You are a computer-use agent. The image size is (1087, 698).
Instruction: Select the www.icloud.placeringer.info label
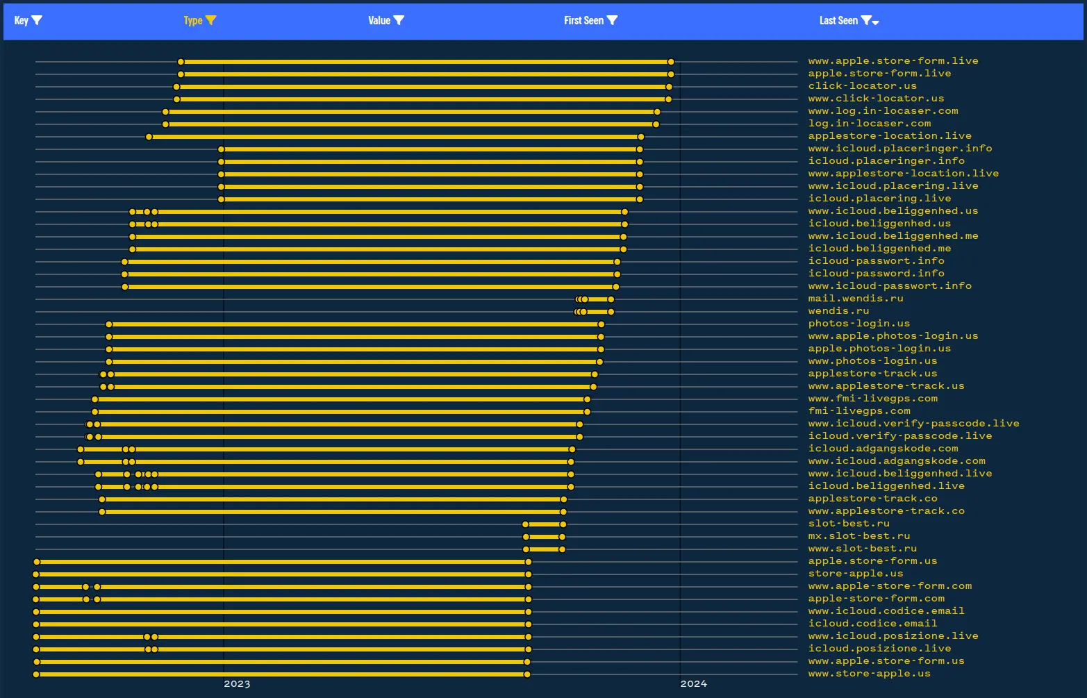[x=900, y=149]
